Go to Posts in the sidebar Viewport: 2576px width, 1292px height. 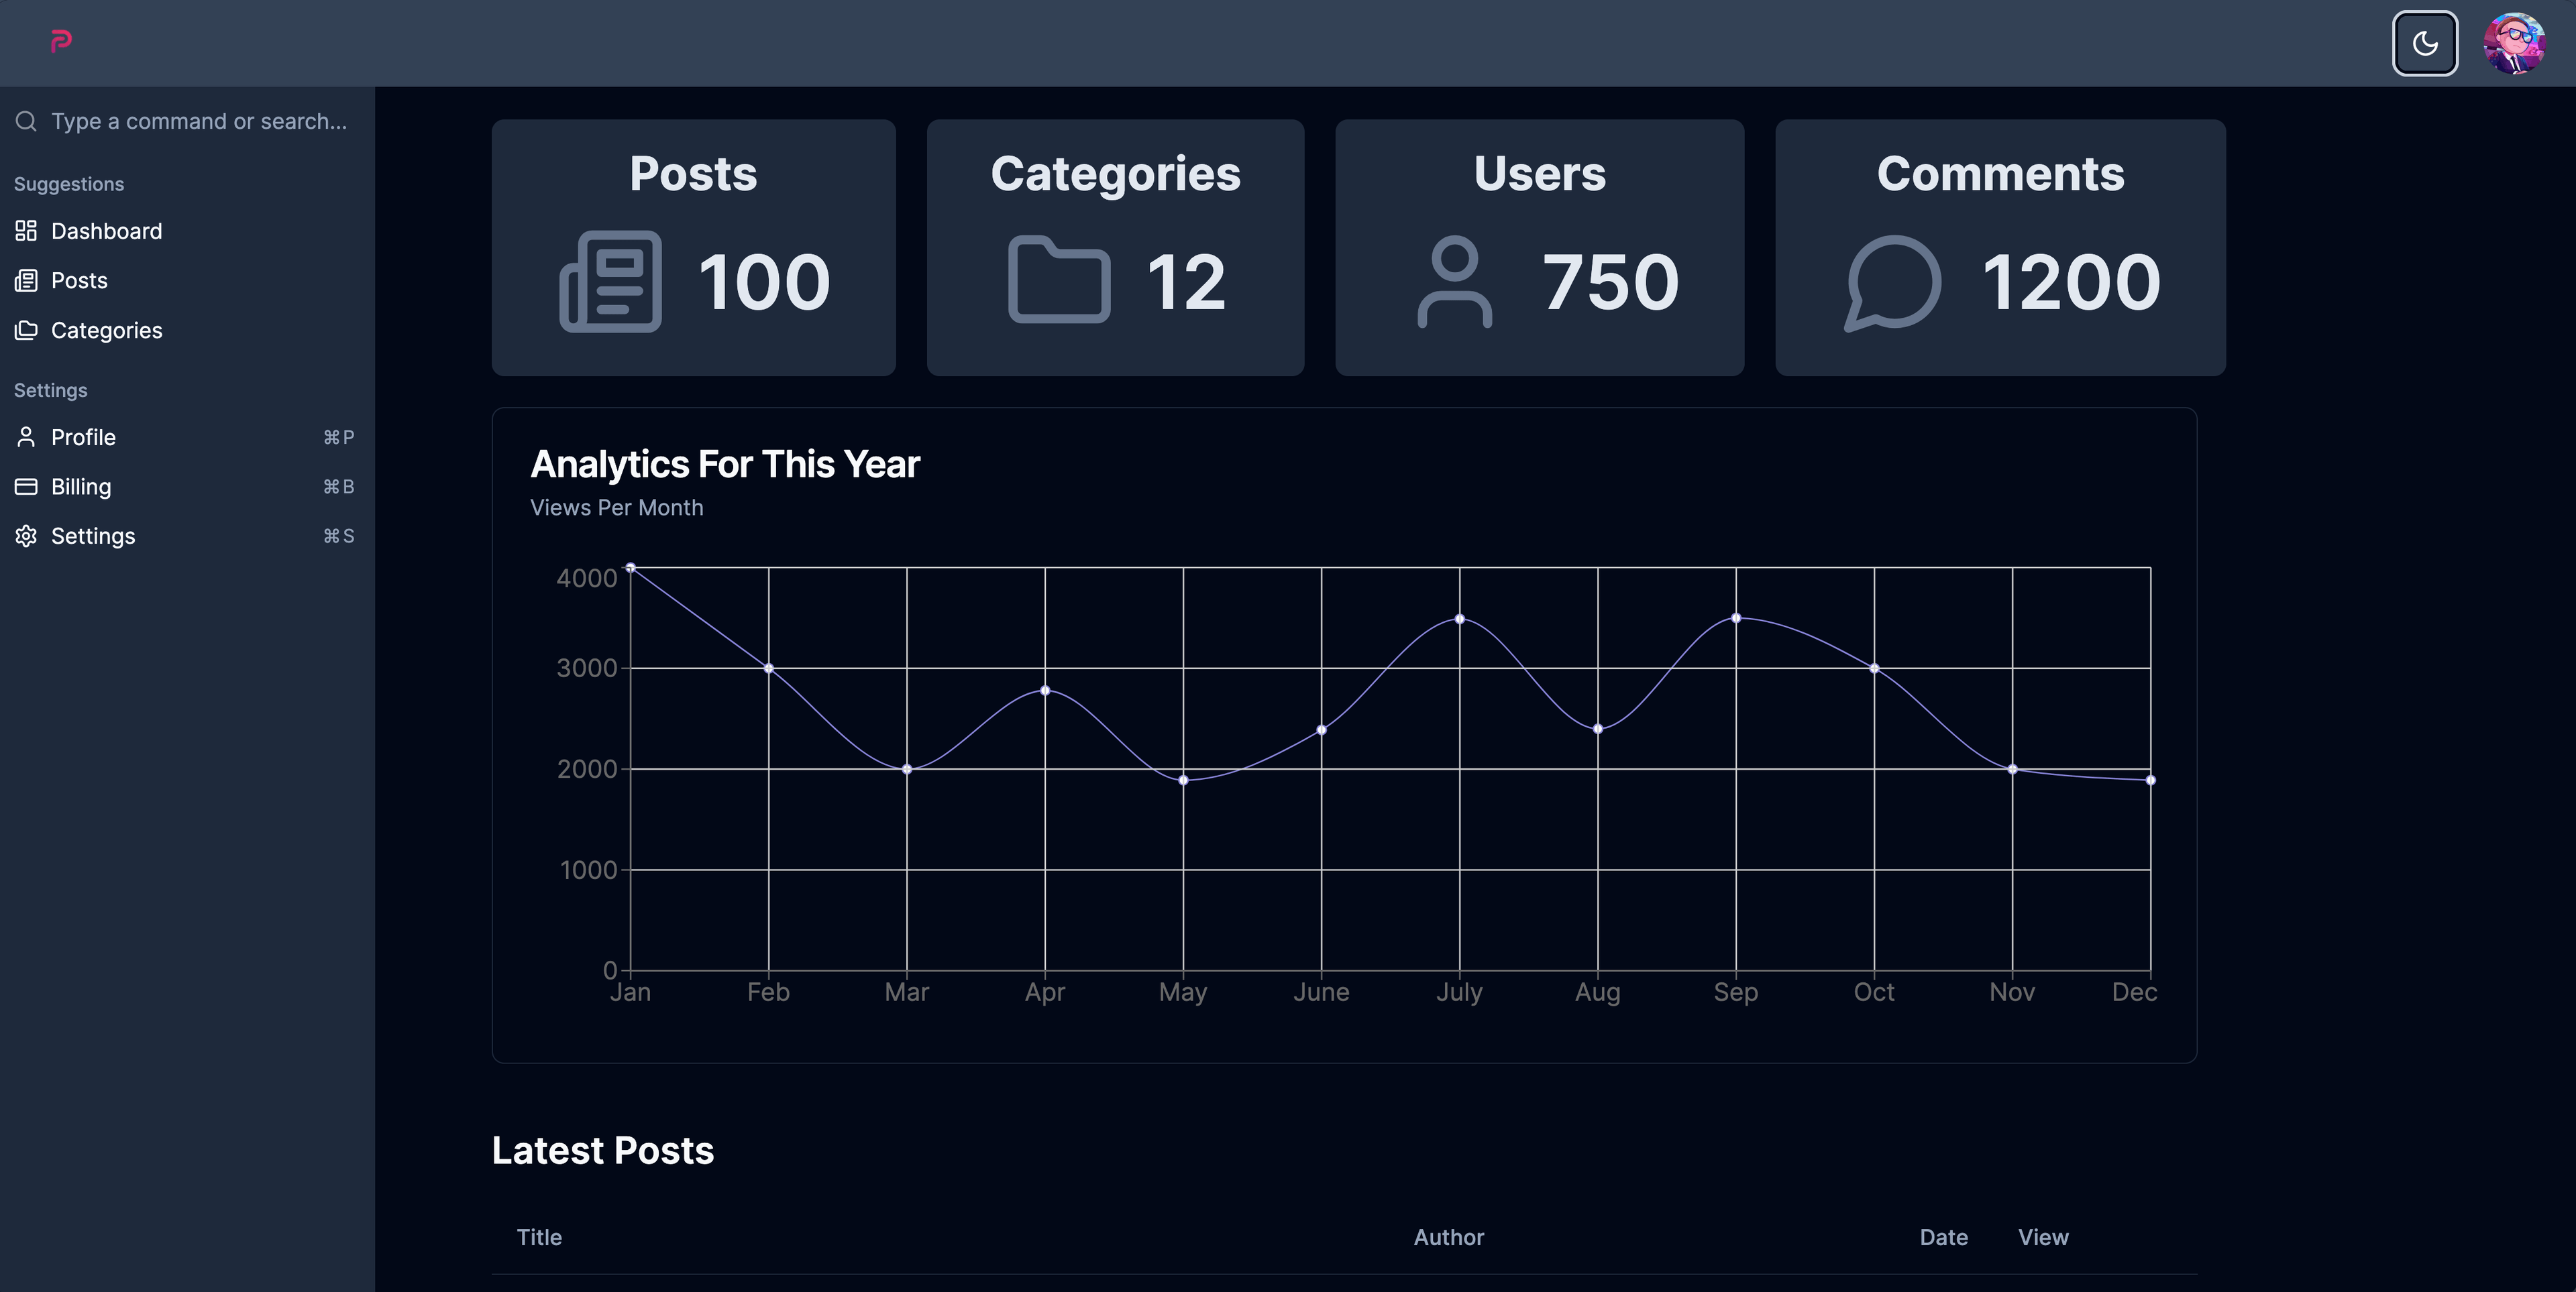[x=79, y=281]
